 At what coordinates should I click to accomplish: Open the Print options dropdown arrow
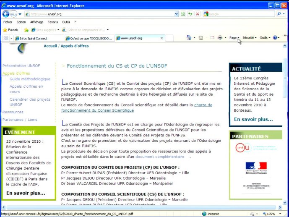click(x=225, y=38)
